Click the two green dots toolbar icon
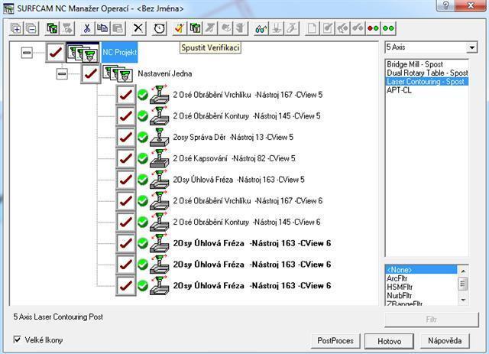 coord(388,29)
